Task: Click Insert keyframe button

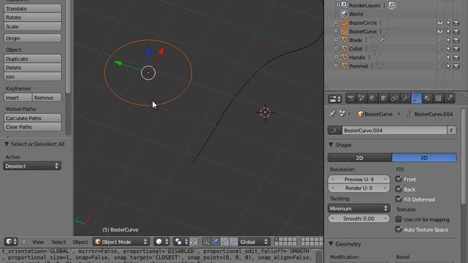Action: point(18,97)
